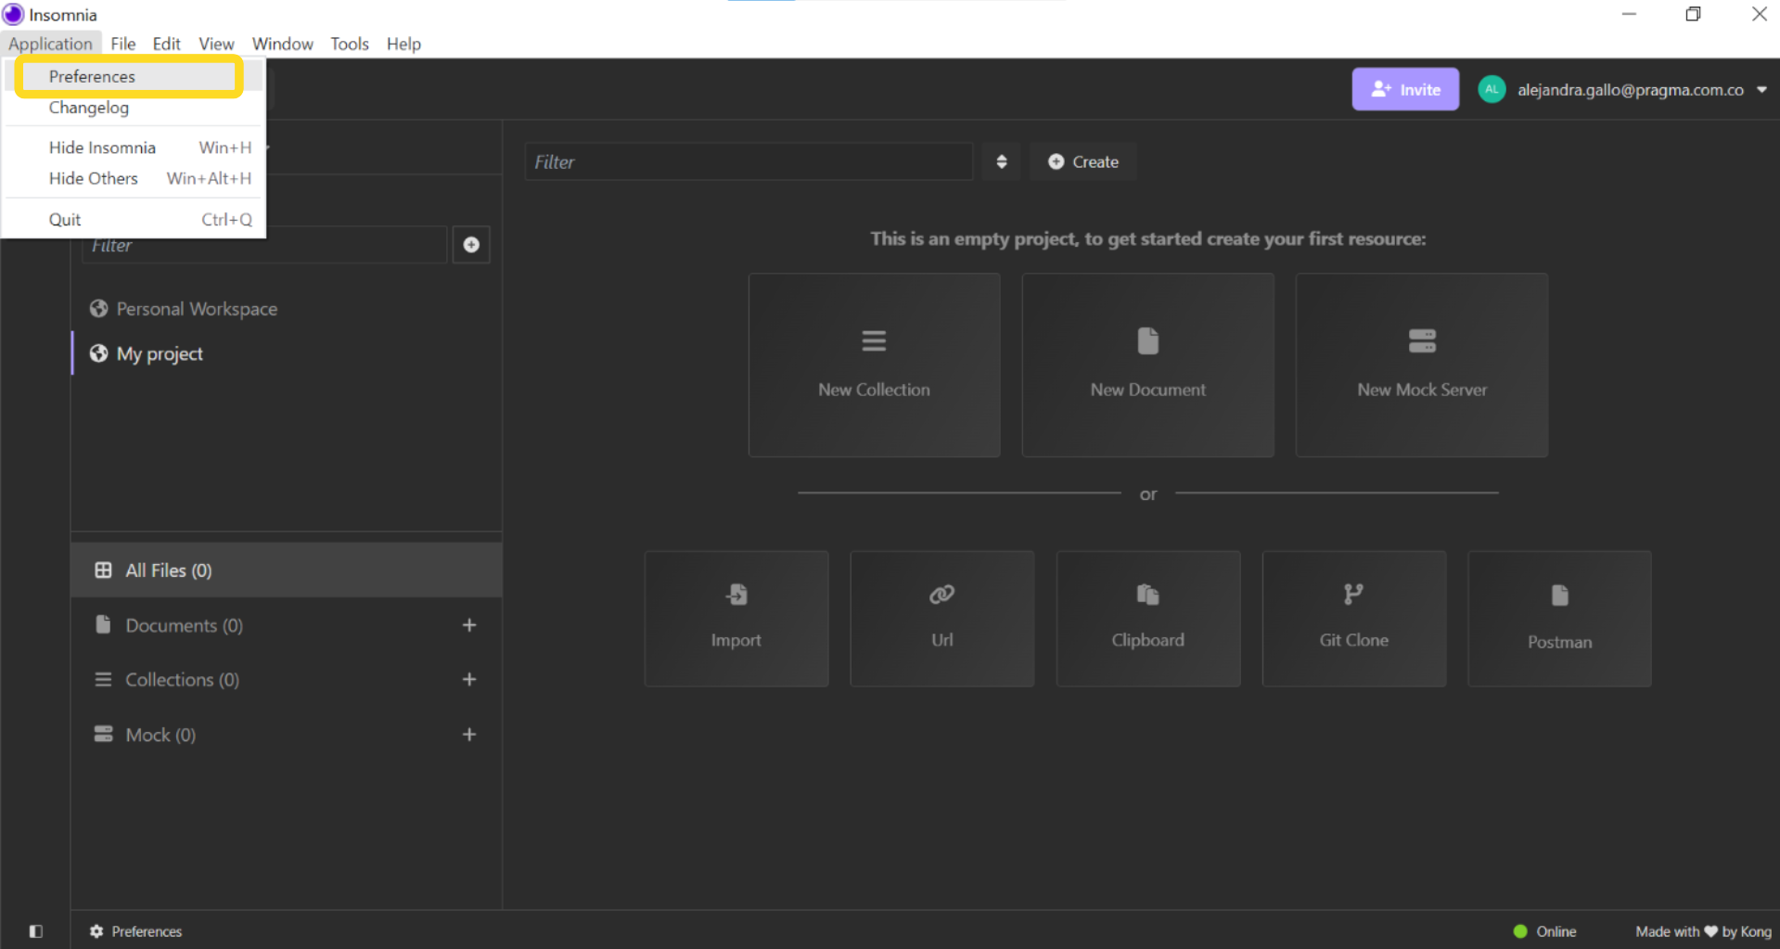Click the Url link icon card
Image resolution: width=1780 pixels, height=949 pixels.
point(941,594)
